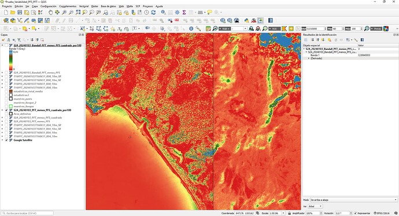Image resolution: width=399 pixels, height=216 pixels.
Task: Click the Refresh map icon
Action: pos(153,12)
